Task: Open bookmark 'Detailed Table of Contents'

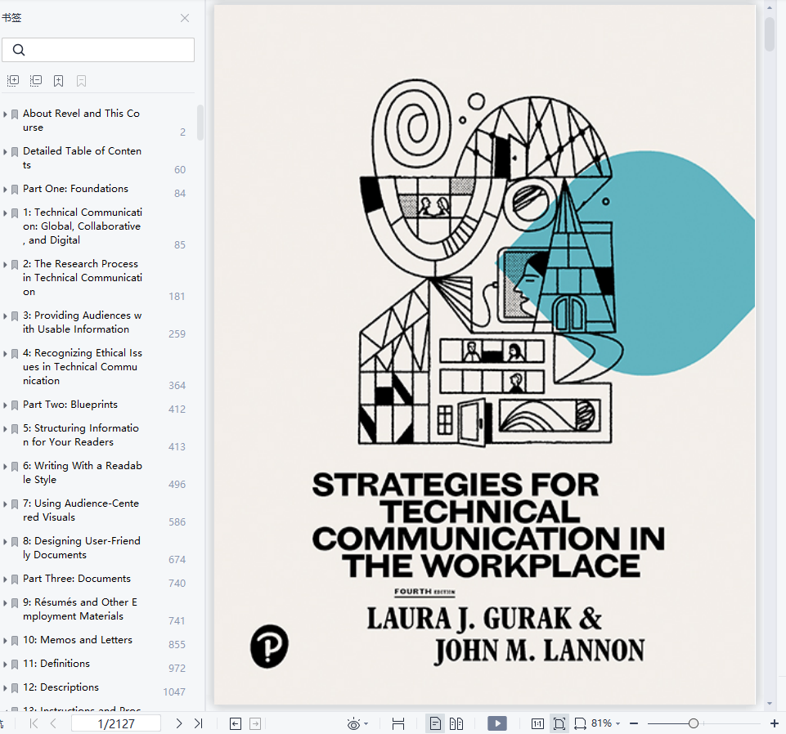Action: pyautogui.click(x=83, y=158)
